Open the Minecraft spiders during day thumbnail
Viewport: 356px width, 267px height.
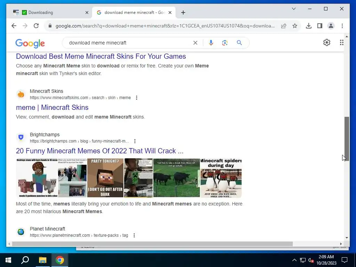(x=221, y=178)
